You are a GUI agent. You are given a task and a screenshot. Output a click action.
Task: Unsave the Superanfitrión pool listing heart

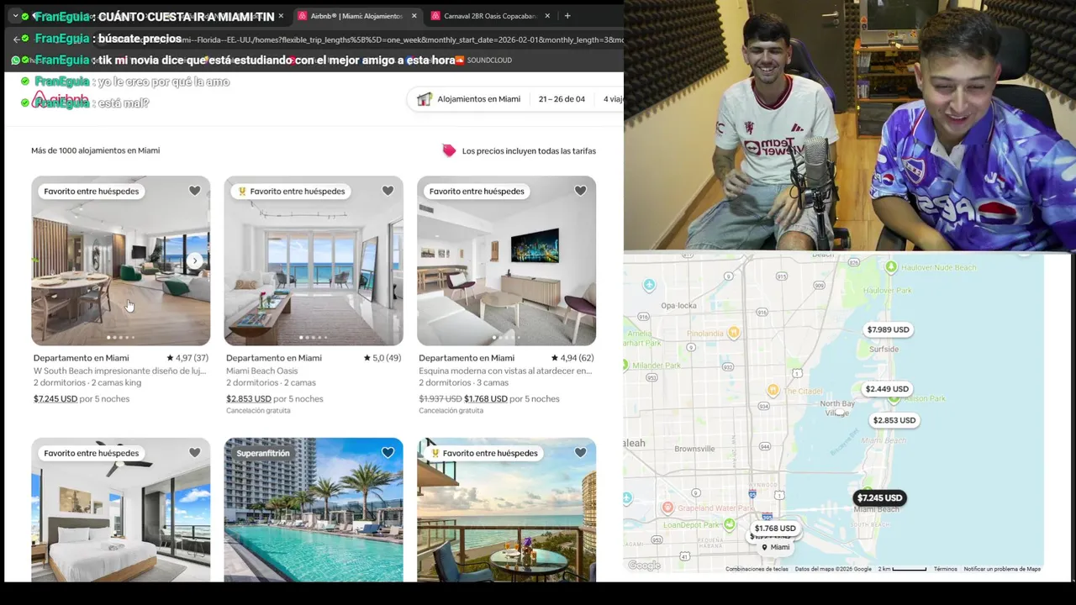pos(388,453)
